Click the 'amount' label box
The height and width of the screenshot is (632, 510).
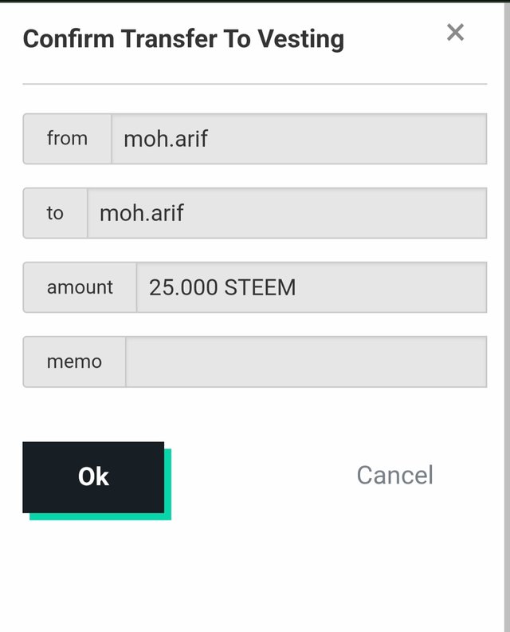(x=80, y=287)
